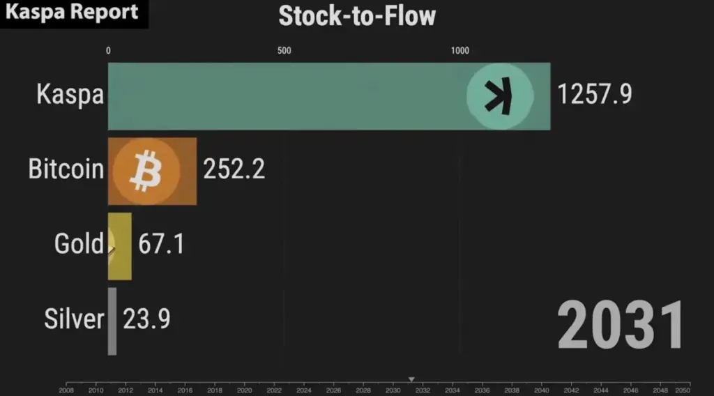Image resolution: width=714 pixels, height=396 pixels.
Task: Click the Kaspa Report label
Action: click(73, 13)
